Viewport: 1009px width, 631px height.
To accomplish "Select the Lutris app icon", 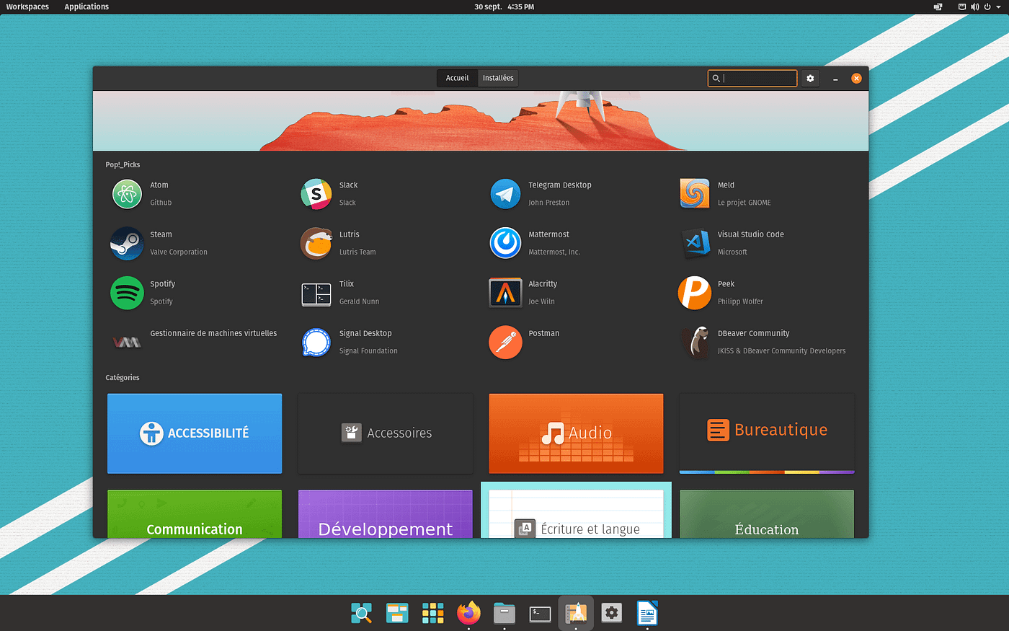I will pos(316,244).
